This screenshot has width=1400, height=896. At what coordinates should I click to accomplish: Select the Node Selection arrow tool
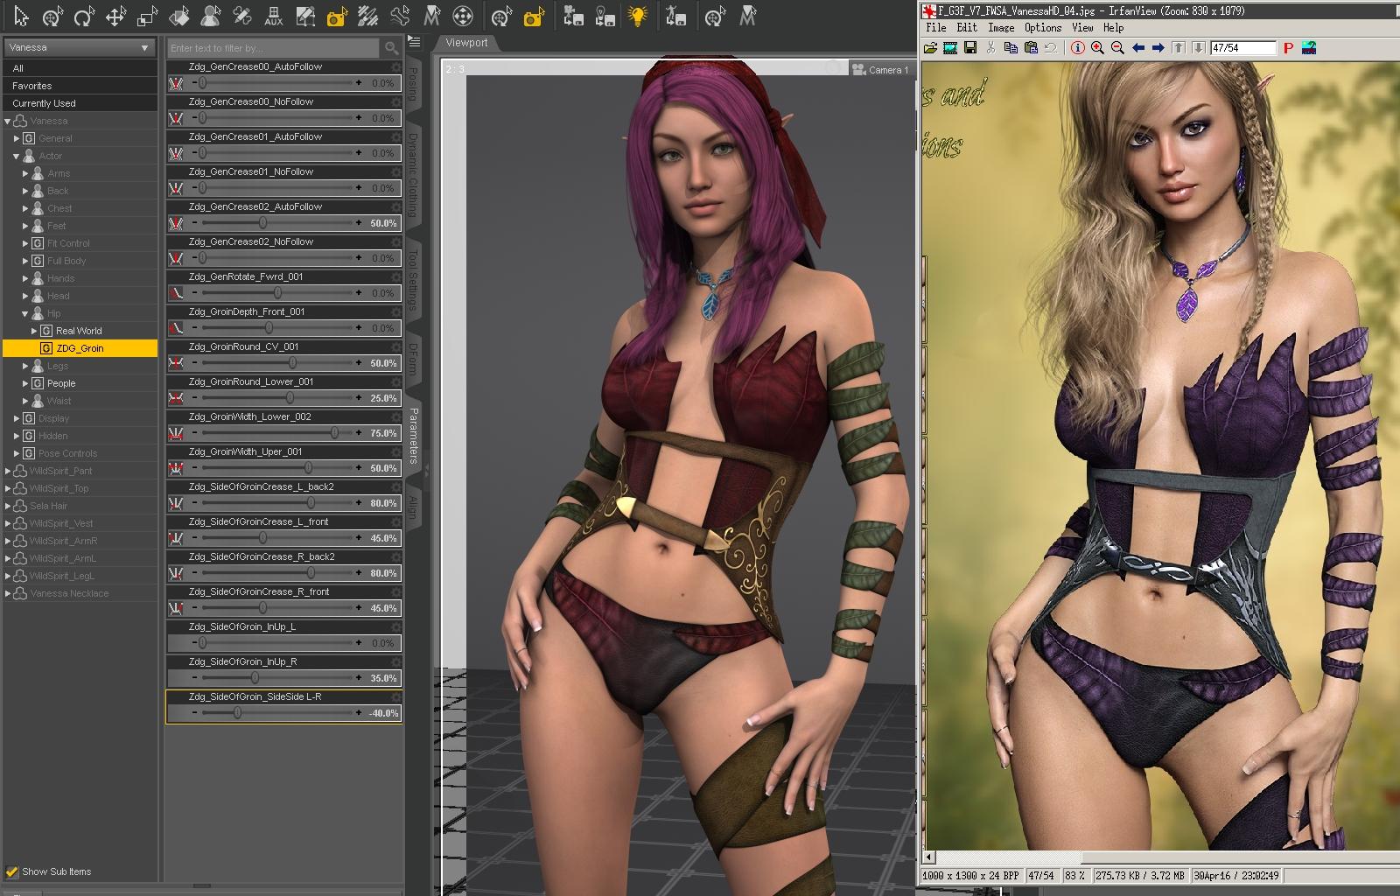pos(21,17)
